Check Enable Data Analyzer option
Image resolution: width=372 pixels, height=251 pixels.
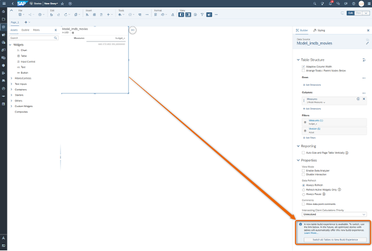(x=303, y=170)
